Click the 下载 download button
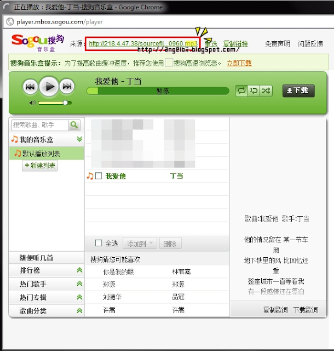 [298, 90]
